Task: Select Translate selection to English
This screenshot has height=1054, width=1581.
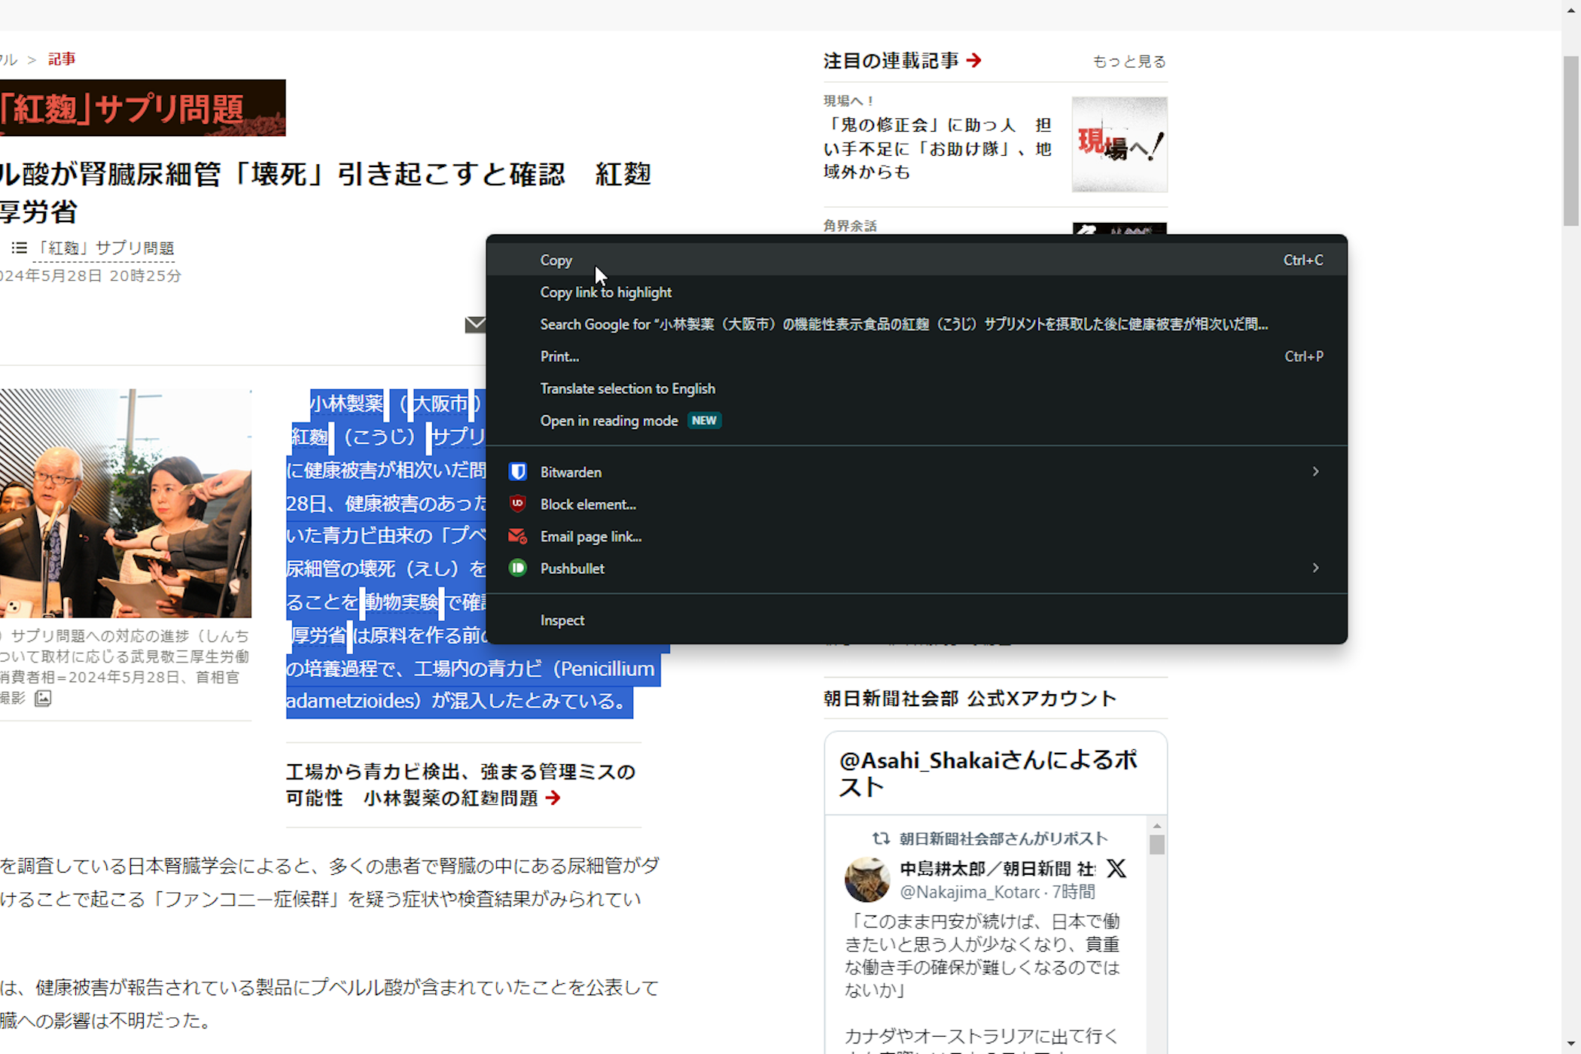Action: [x=916, y=388]
